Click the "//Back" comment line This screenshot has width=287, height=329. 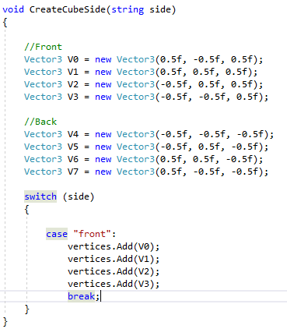tap(40, 122)
